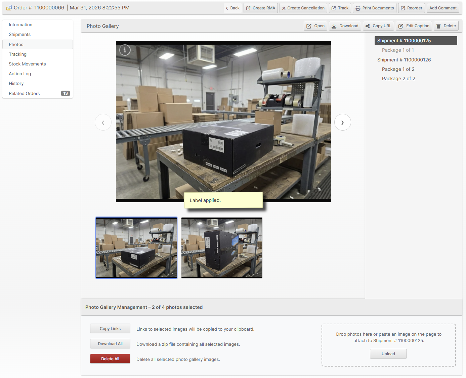The width and height of the screenshot is (466, 378).
Task: Choose Package 1 of 1 under first shipment
Action: 398,50
